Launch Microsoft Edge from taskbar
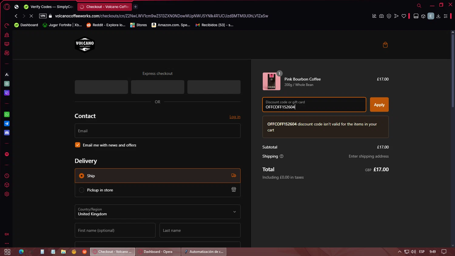The width and height of the screenshot is (455, 256). [x=21, y=252]
